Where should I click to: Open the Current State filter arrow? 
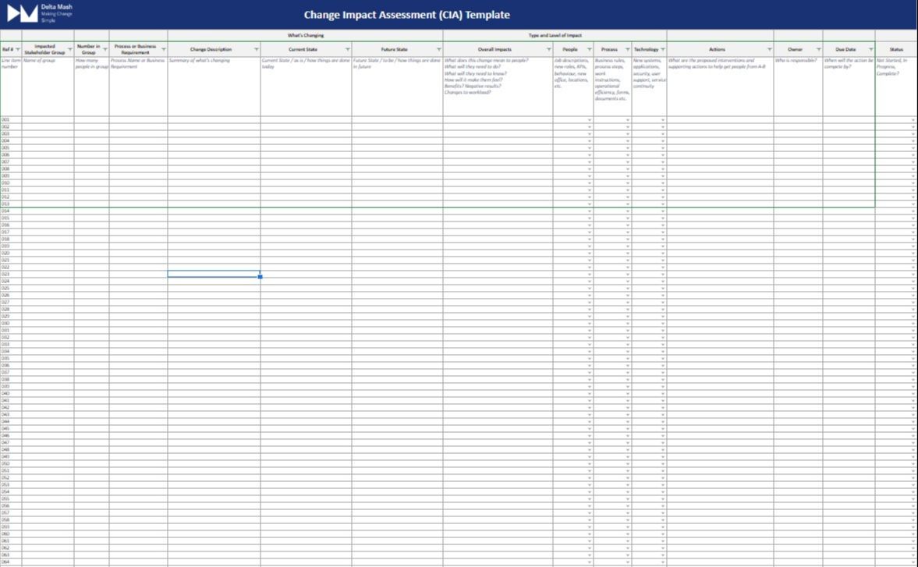(348, 50)
